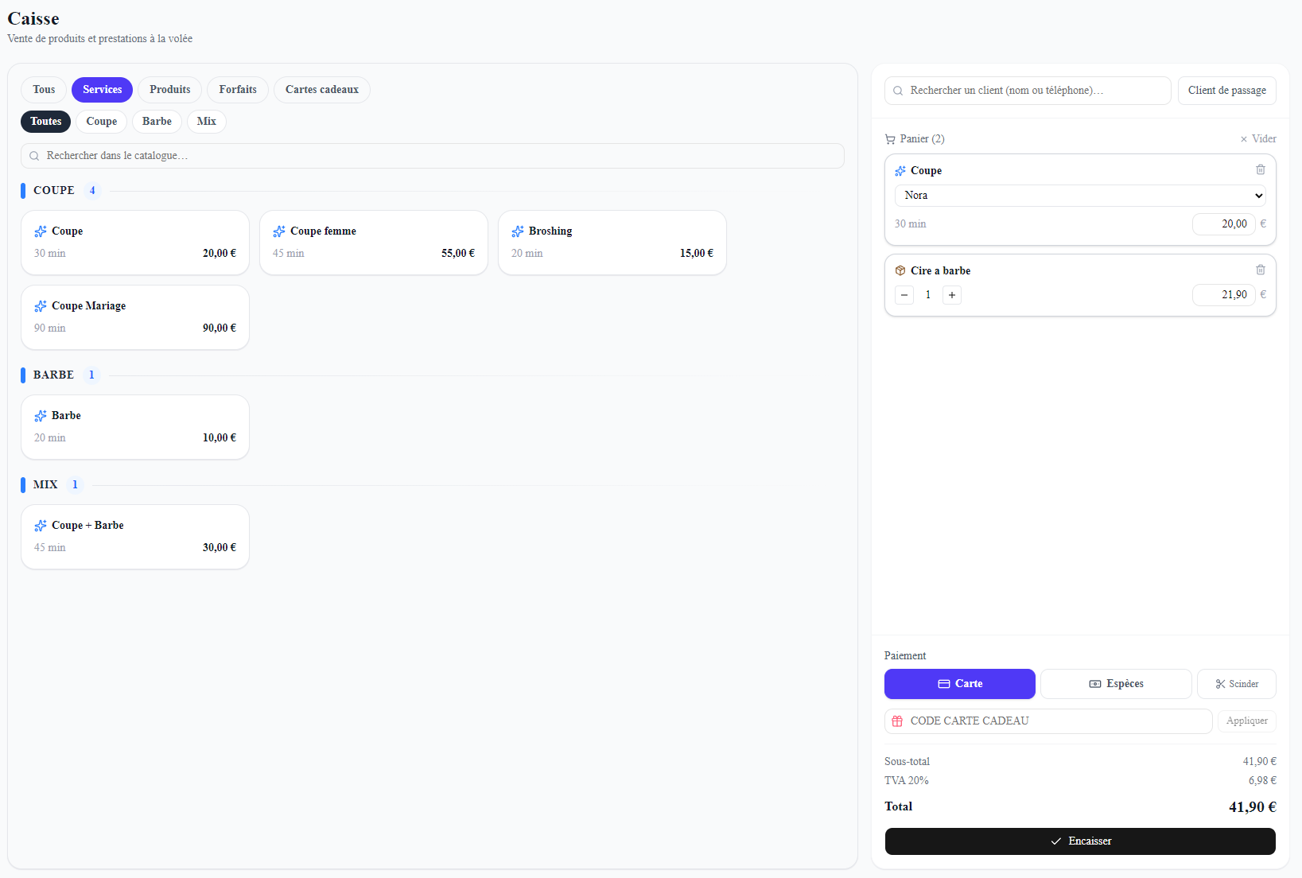Decrease Cire a barbe quantity with minus
The height and width of the screenshot is (878, 1302).
point(904,295)
